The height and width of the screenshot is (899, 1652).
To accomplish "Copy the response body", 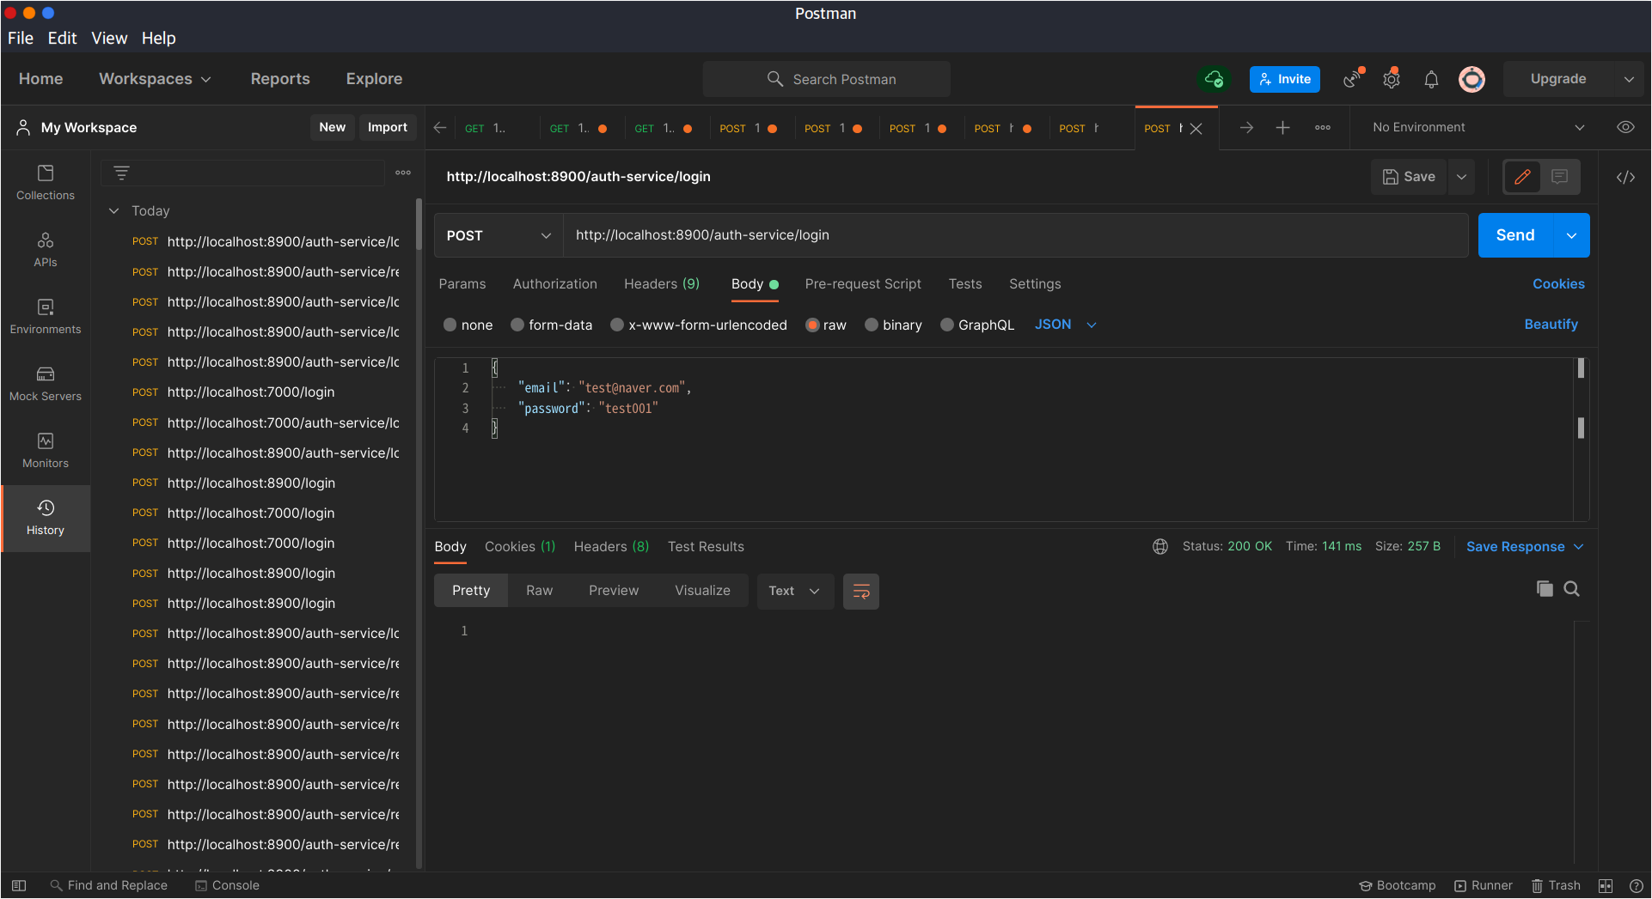I will 1545,589.
